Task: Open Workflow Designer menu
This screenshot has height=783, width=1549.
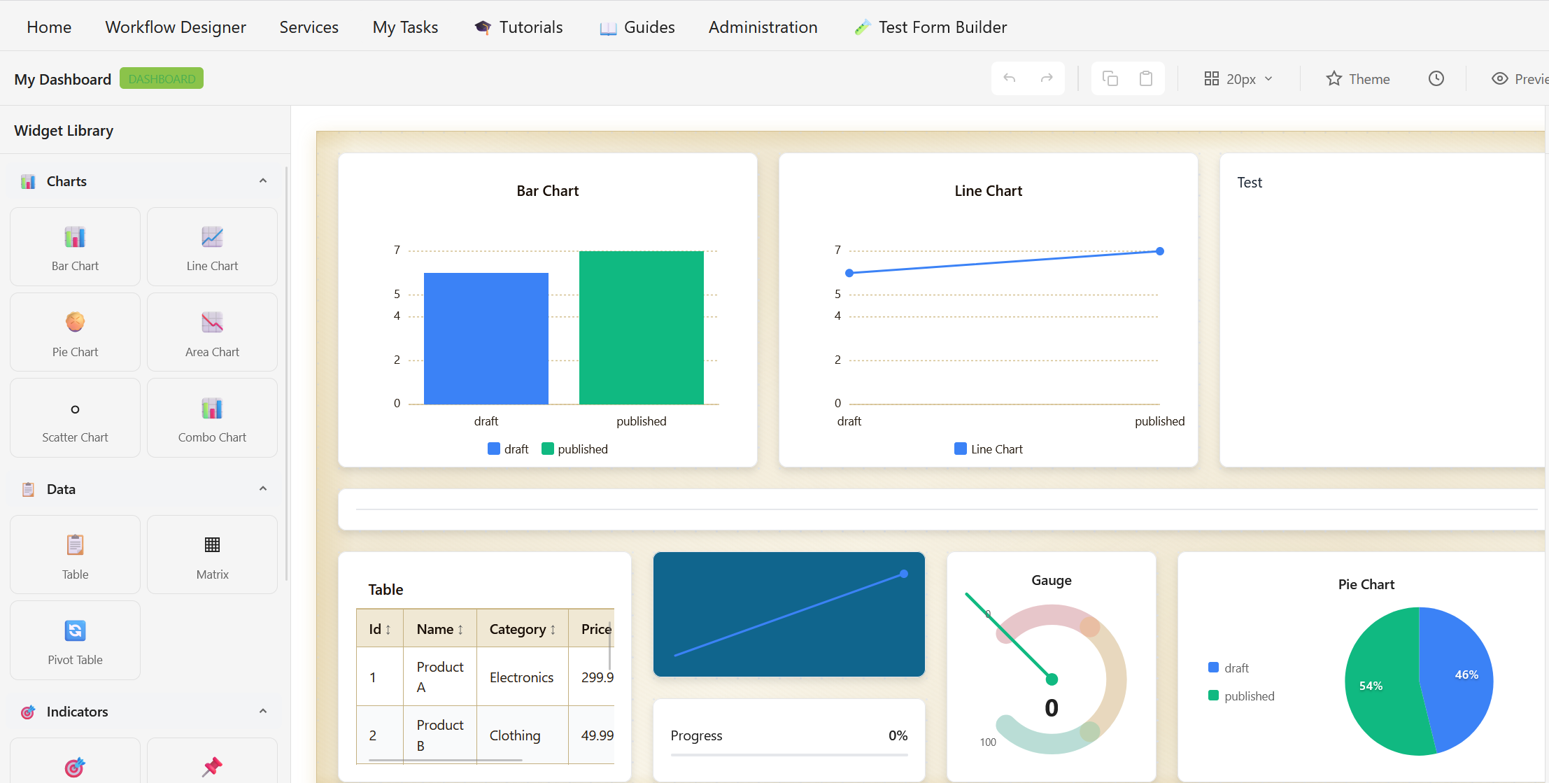Action: point(176,27)
